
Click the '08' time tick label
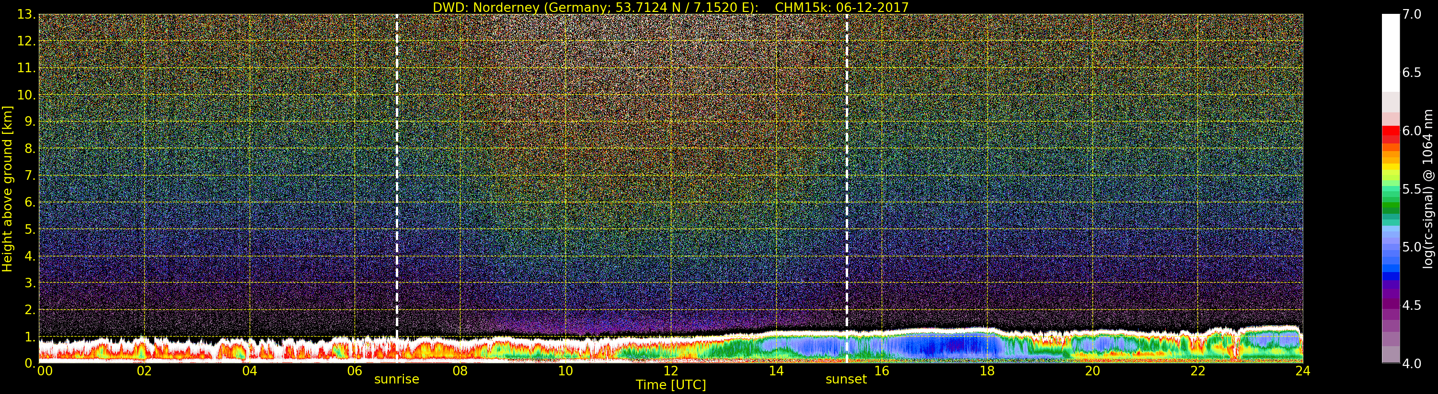[460, 371]
